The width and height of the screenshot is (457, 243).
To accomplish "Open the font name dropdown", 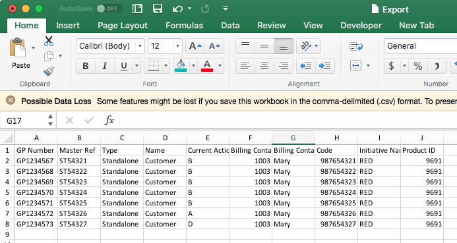I will [140, 46].
